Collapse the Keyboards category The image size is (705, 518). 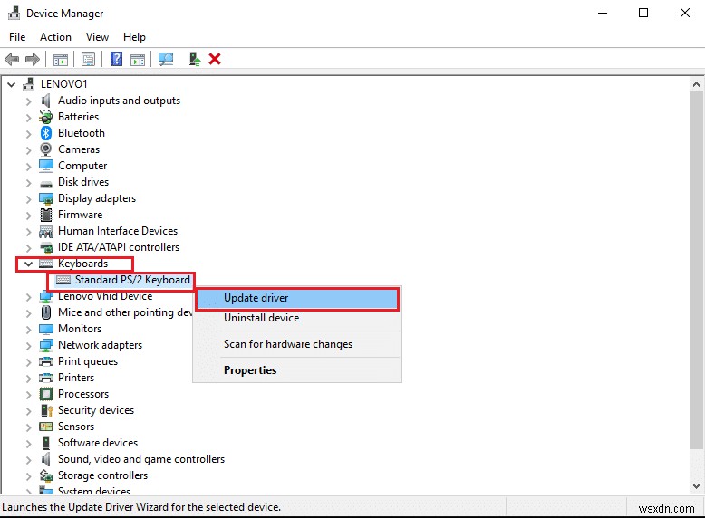coord(28,264)
